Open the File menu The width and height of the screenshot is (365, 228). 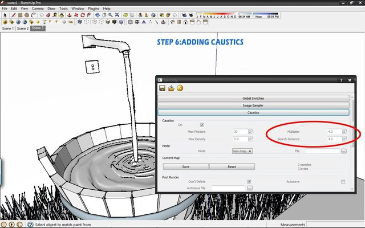[5, 9]
